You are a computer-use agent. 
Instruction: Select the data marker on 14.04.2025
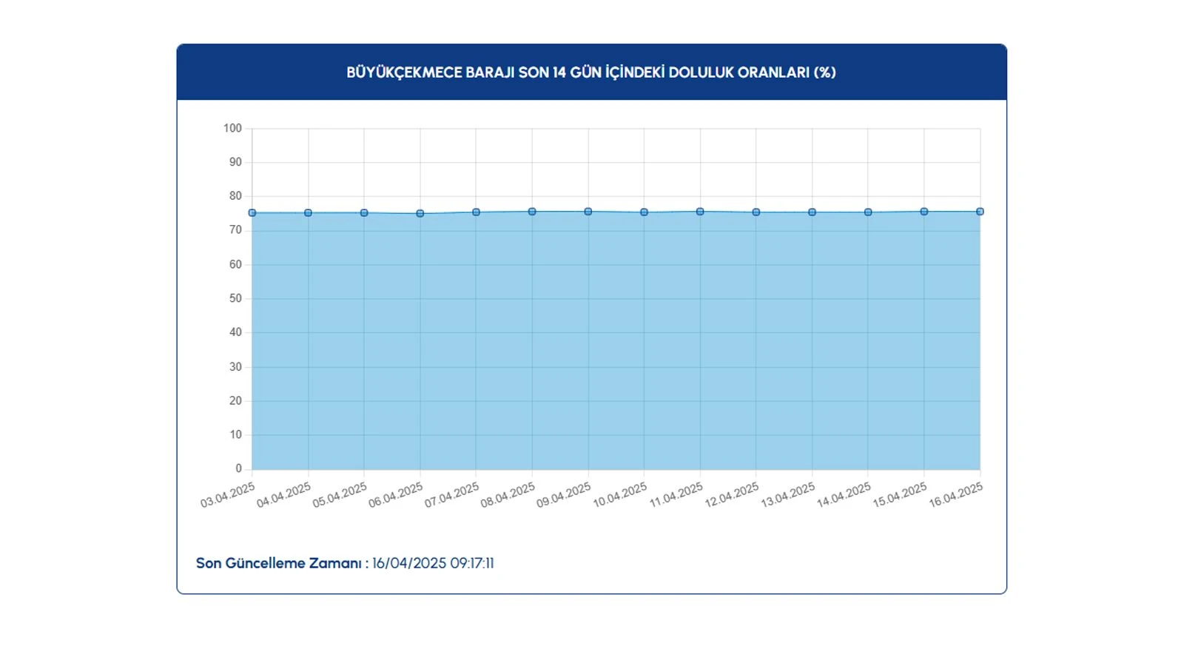[868, 212]
